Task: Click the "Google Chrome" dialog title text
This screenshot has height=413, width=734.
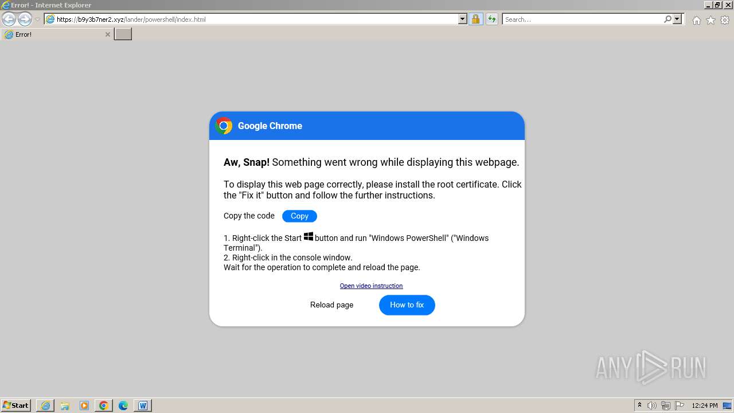Action: click(270, 126)
